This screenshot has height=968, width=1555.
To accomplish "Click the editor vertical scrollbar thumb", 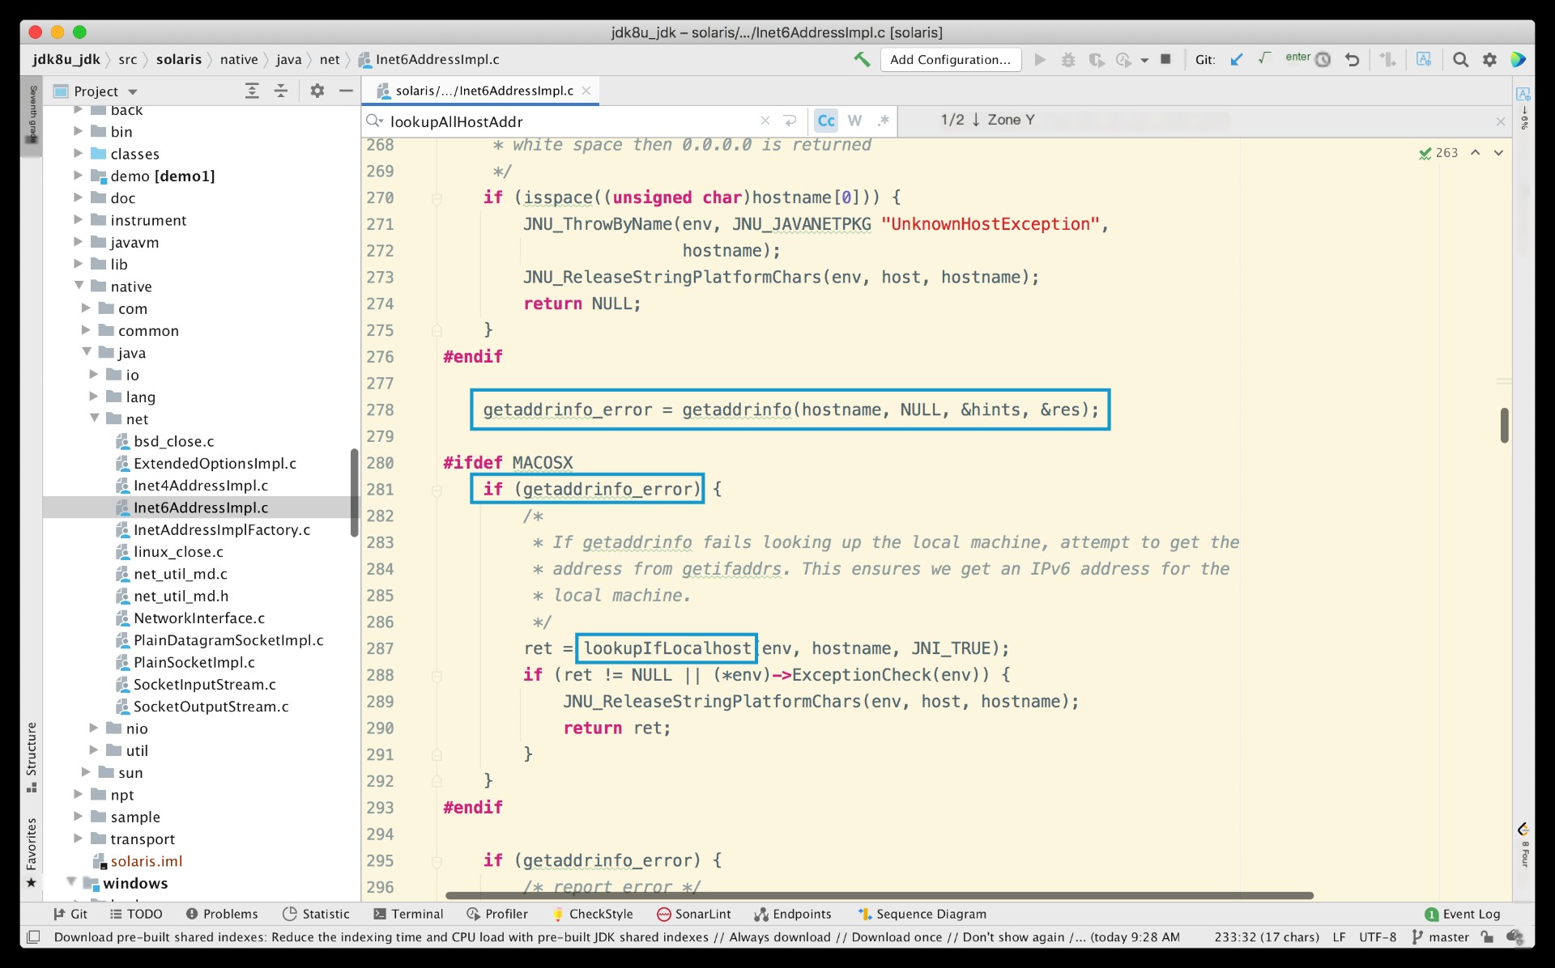I will coord(1504,425).
